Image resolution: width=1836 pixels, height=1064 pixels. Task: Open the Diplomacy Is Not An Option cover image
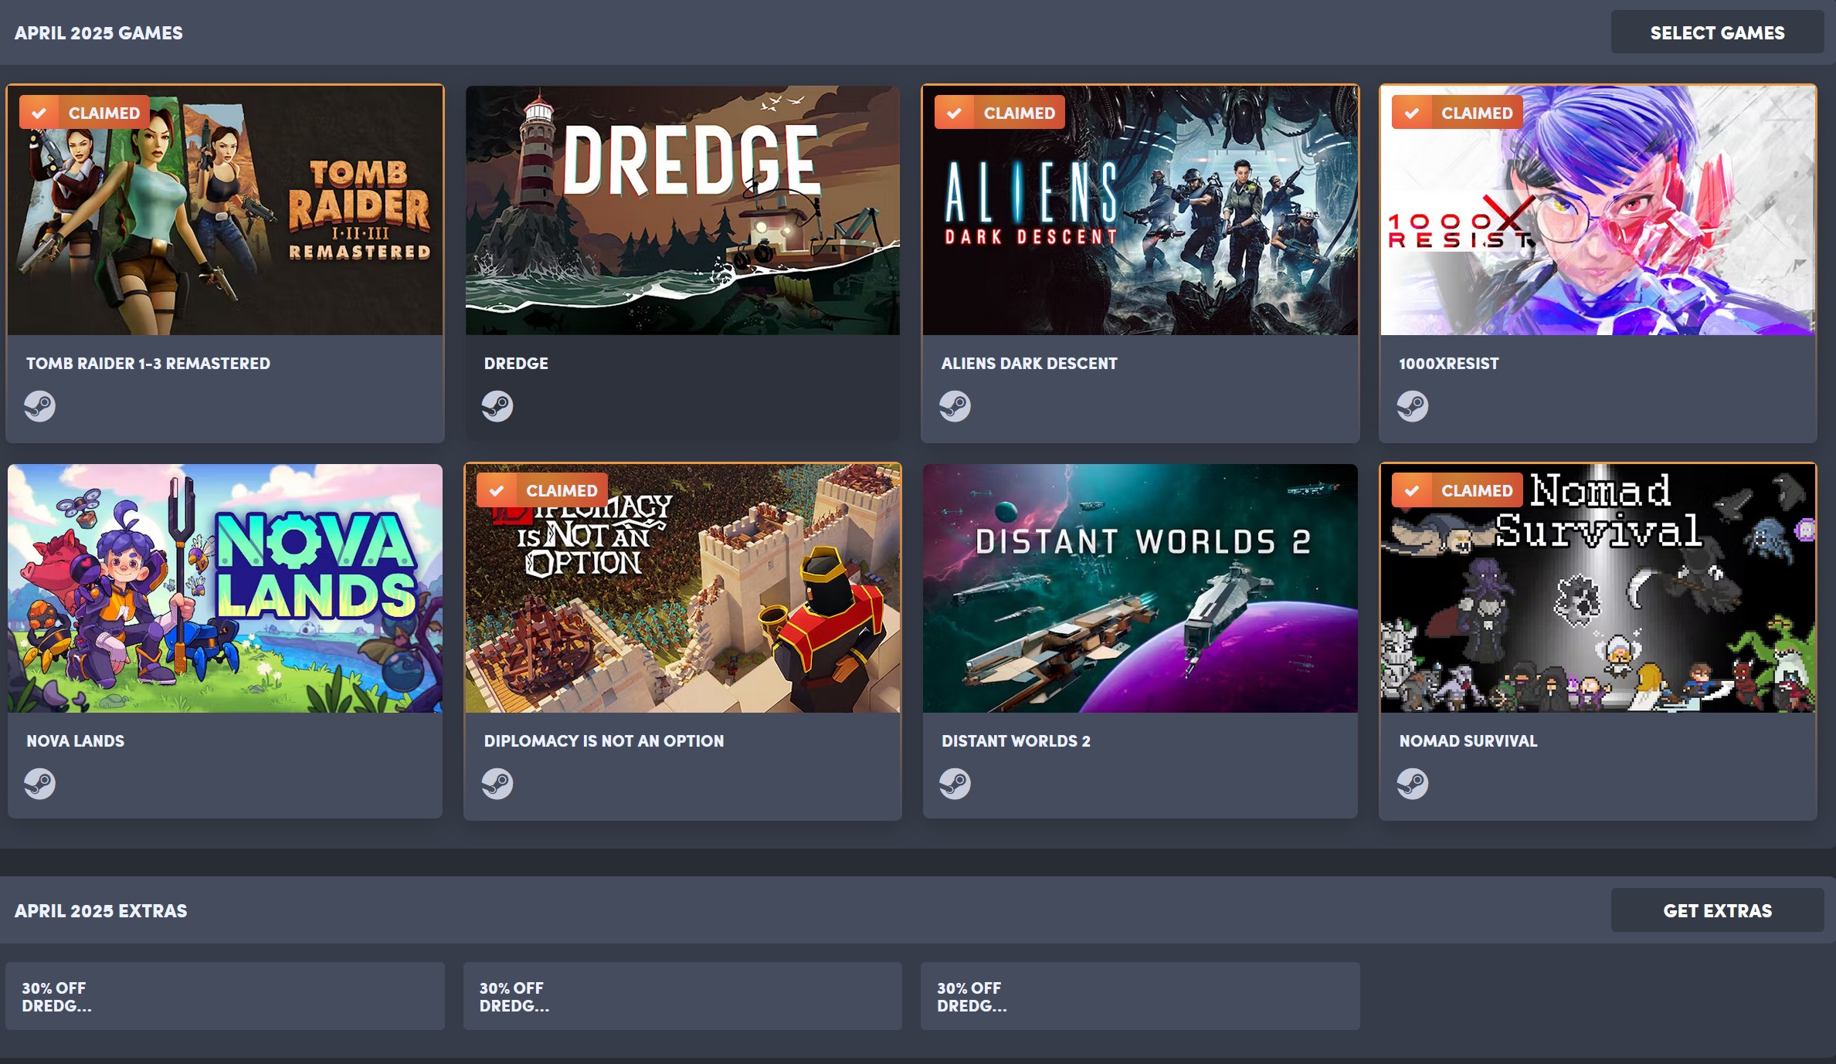pos(683,588)
